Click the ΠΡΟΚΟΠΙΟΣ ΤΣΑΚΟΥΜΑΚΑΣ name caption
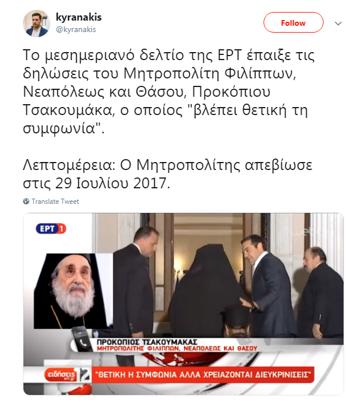Image resolution: width=347 pixels, height=403 pixels. click(147, 342)
